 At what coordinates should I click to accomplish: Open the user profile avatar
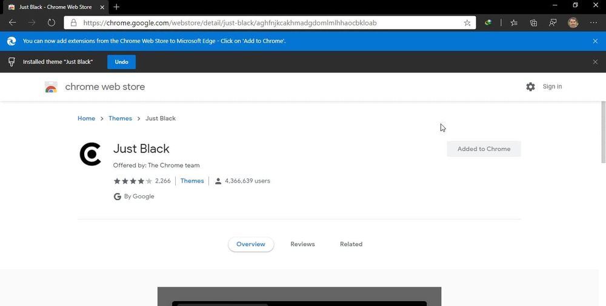tap(573, 23)
